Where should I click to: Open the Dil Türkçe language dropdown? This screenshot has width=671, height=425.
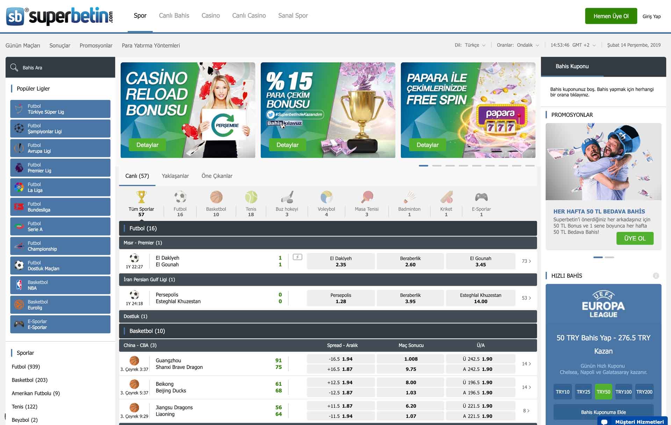coord(470,45)
